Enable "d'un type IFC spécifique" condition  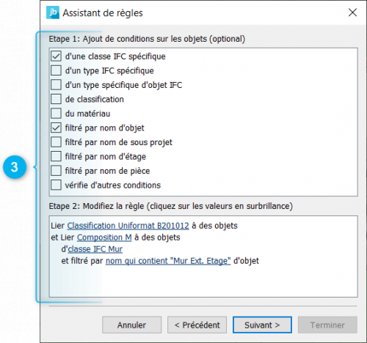click(x=56, y=70)
